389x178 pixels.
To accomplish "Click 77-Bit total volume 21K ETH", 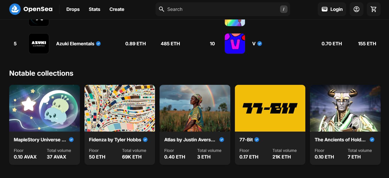I will point(282,157).
